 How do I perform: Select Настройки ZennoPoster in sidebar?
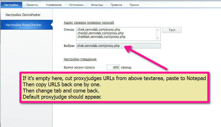(x=27, y=15)
